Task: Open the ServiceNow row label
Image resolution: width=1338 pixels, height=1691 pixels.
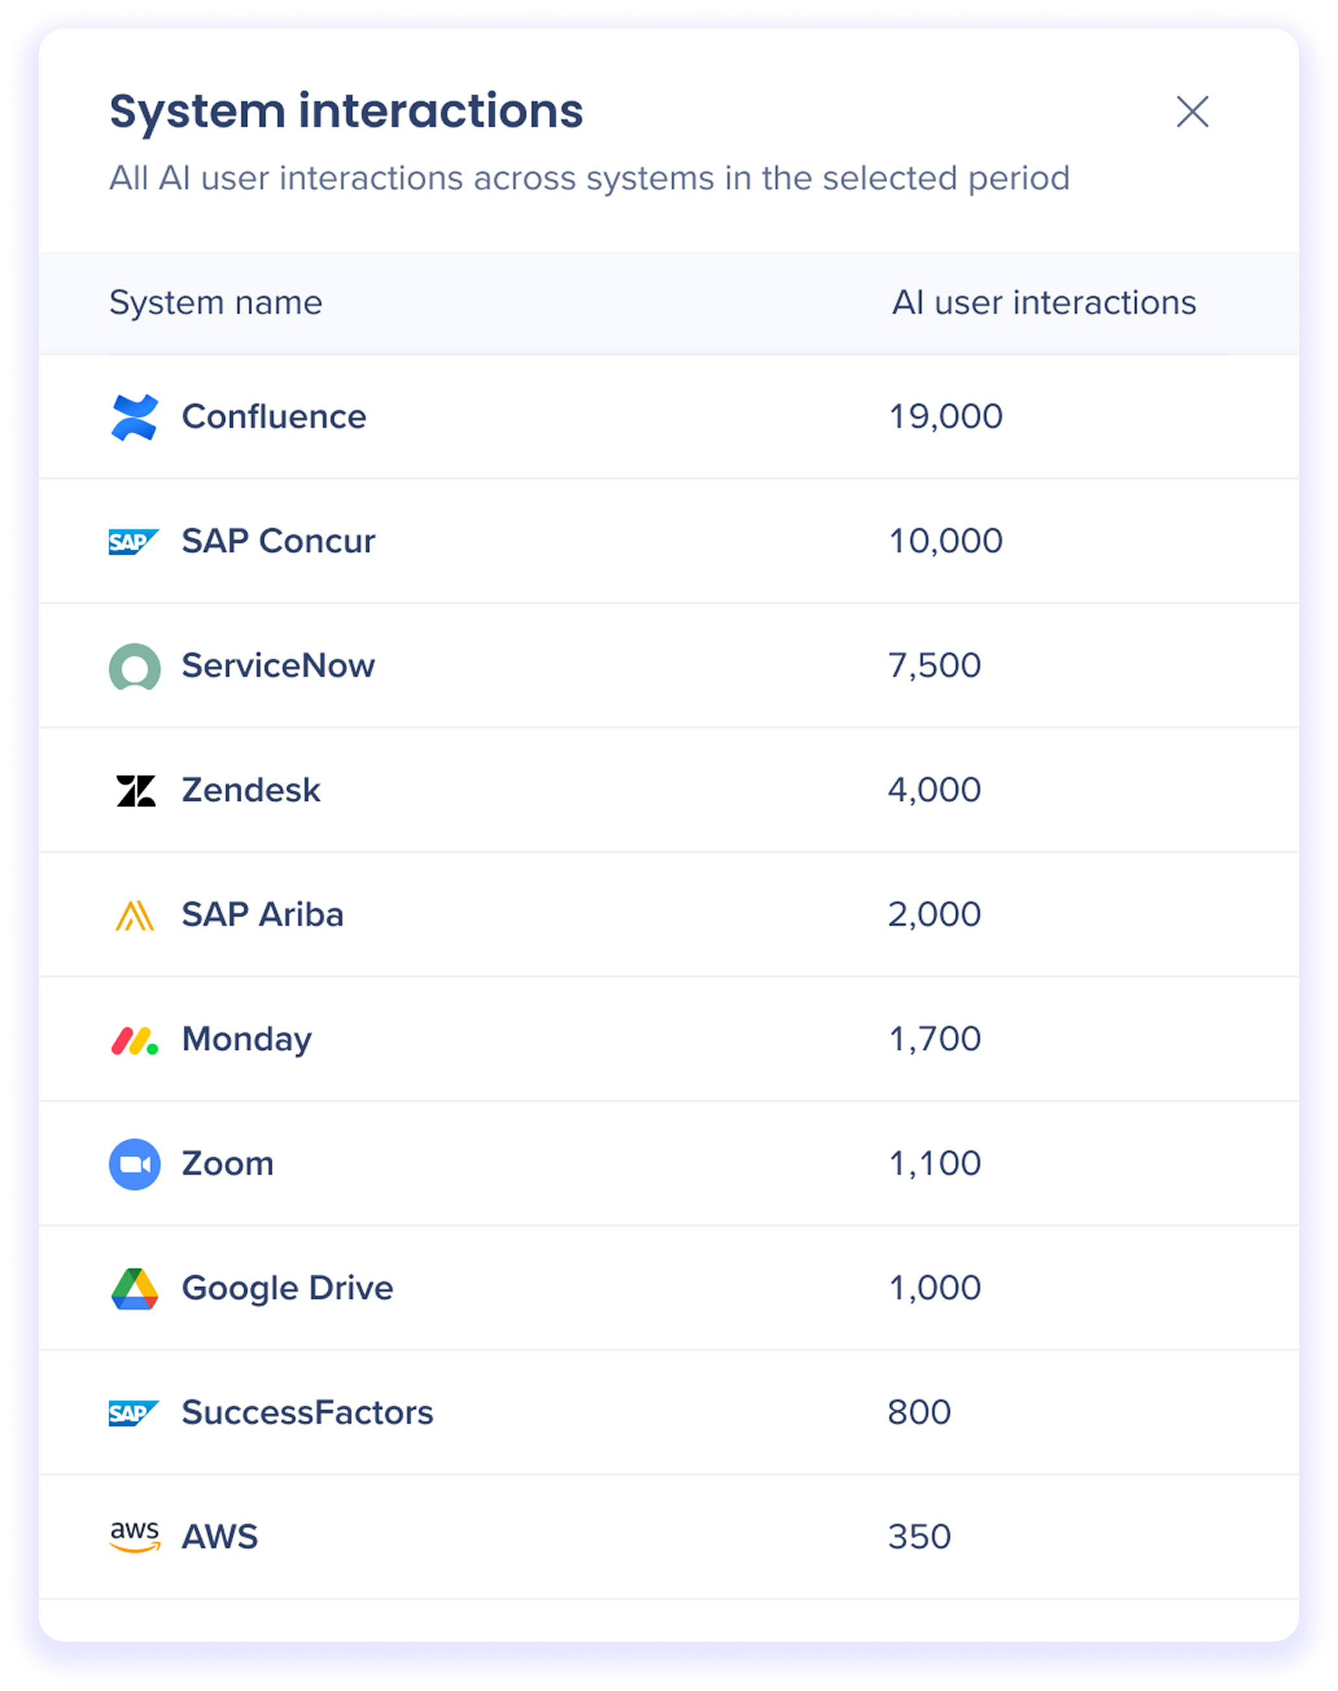Action: click(x=278, y=666)
